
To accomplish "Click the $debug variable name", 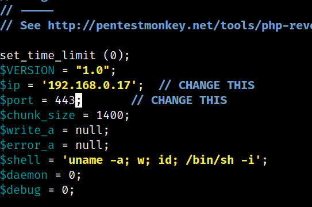I will click(x=20, y=190).
